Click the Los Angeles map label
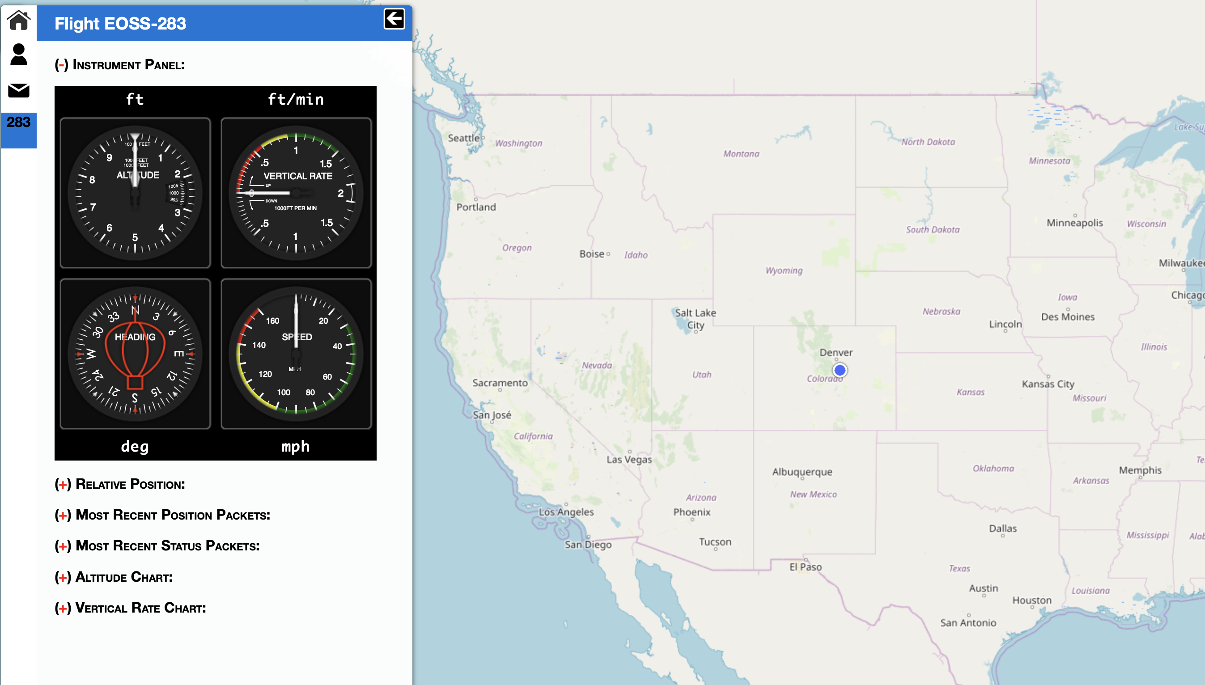Viewport: 1205px width, 685px height. [566, 512]
